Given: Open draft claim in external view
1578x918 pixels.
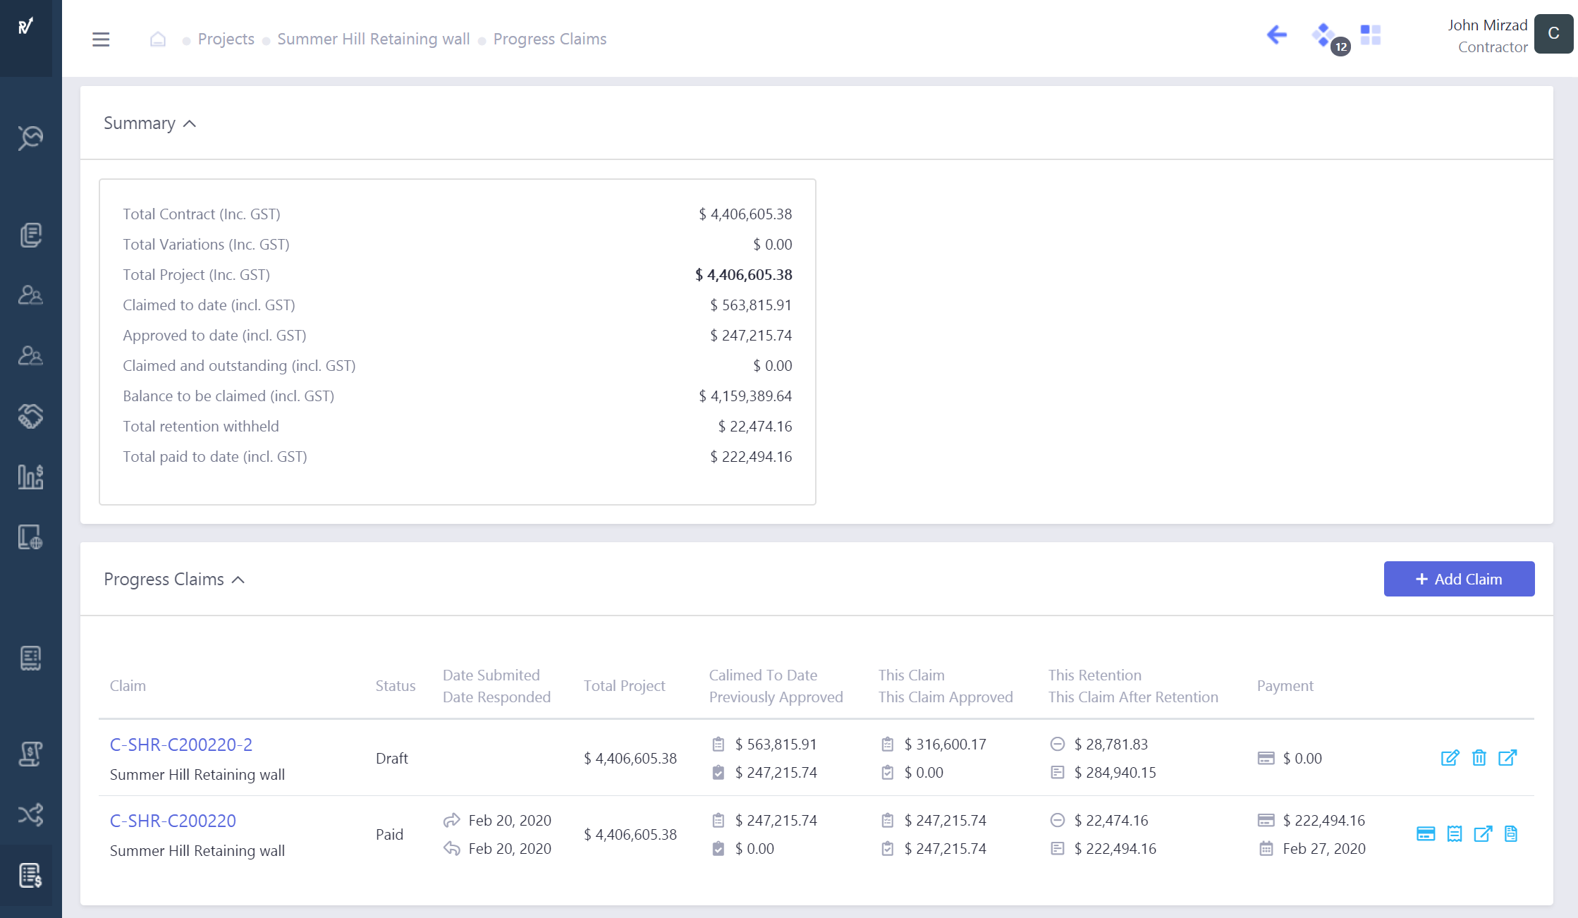Looking at the screenshot, I should point(1508,758).
